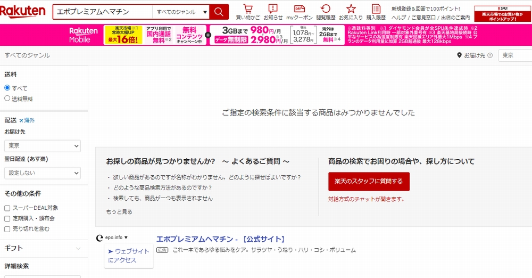Open FAQ どのような商品検索方法があるのですか
Image resolution: width=532 pixels, height=278 pixels.
[162, 188]
